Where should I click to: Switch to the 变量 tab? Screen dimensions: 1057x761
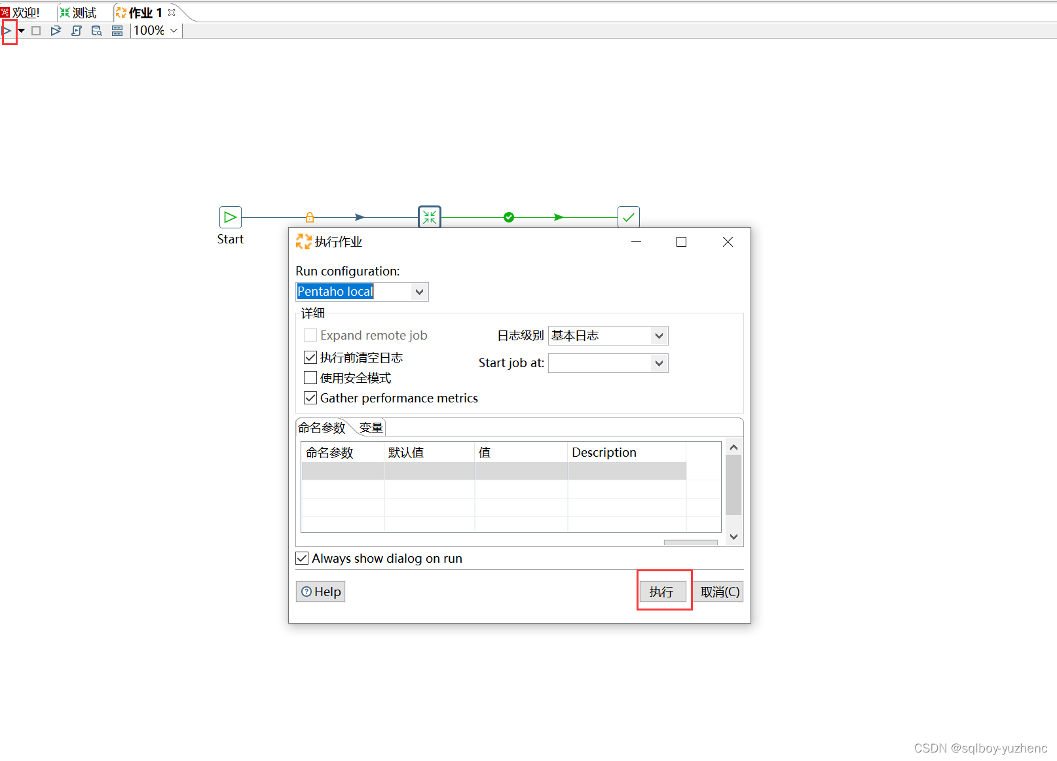(x=371, y=428)
